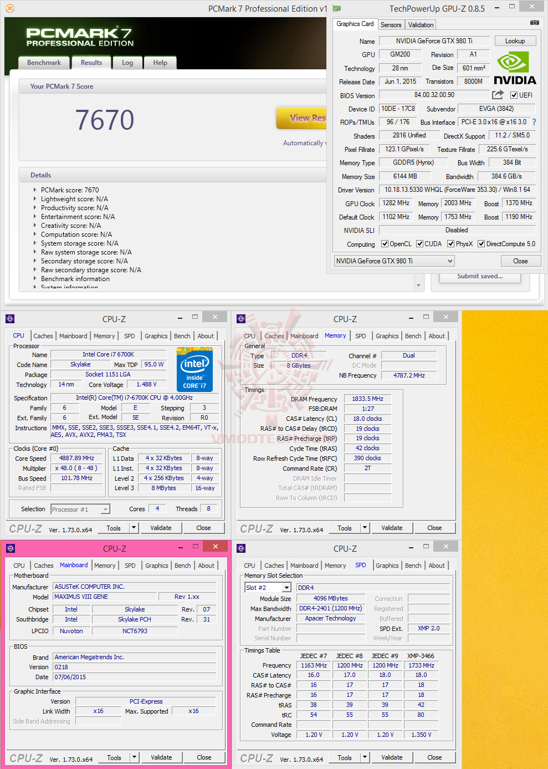Viewport: 548px width, 769px height.
Task: Open the Log tab in PCMark 7
Action: [127, 63]
